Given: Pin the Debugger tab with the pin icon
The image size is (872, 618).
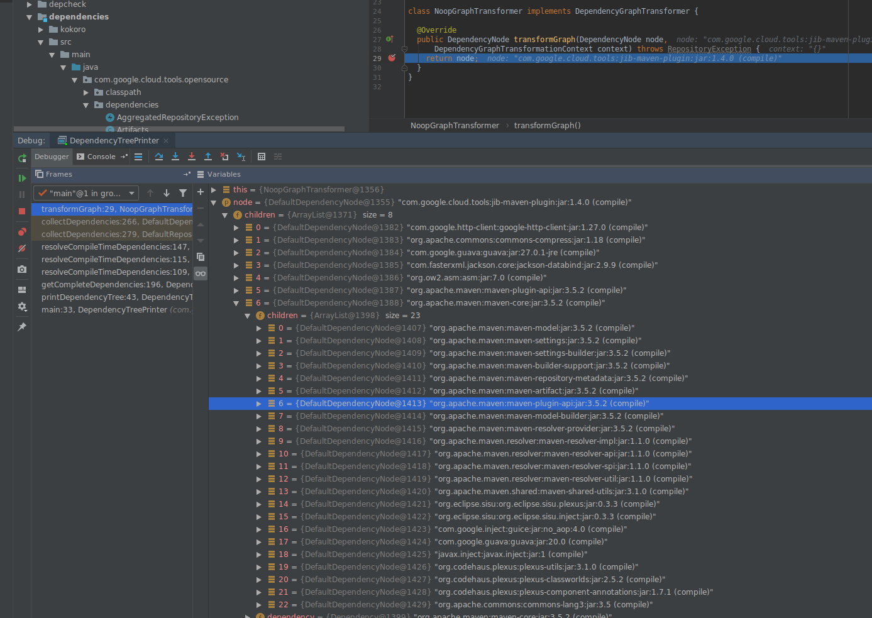Looking at the screenshot, I should point(21,326).
